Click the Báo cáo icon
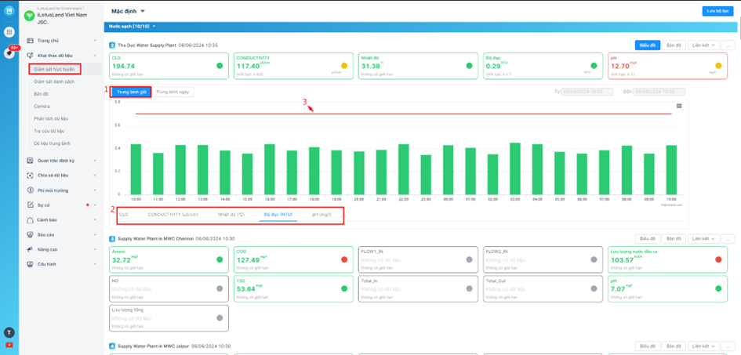Viewport: 741px width, 355px height. point(31,234)
